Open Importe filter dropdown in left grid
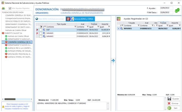The height and width of the screenshot is (112, 182). tap(109, 27)
